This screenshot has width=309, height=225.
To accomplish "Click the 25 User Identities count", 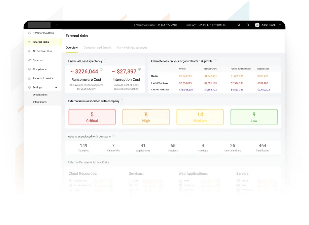I will tap(233, 147).
